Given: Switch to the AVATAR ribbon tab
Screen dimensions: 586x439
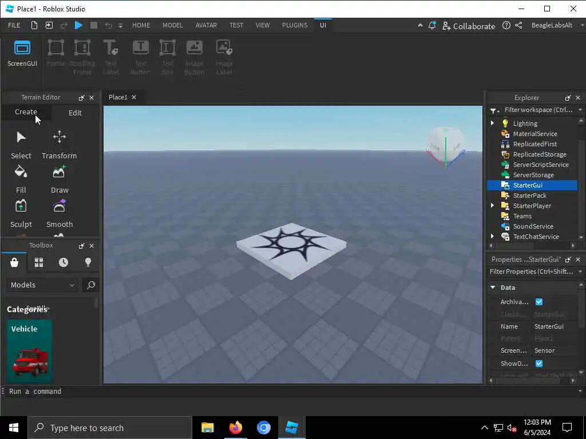Looking at the screenshot, I should (x=206, y=25).
